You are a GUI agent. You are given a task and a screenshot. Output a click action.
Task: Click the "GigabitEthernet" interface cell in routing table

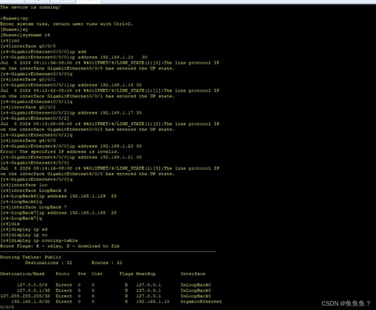201,301
